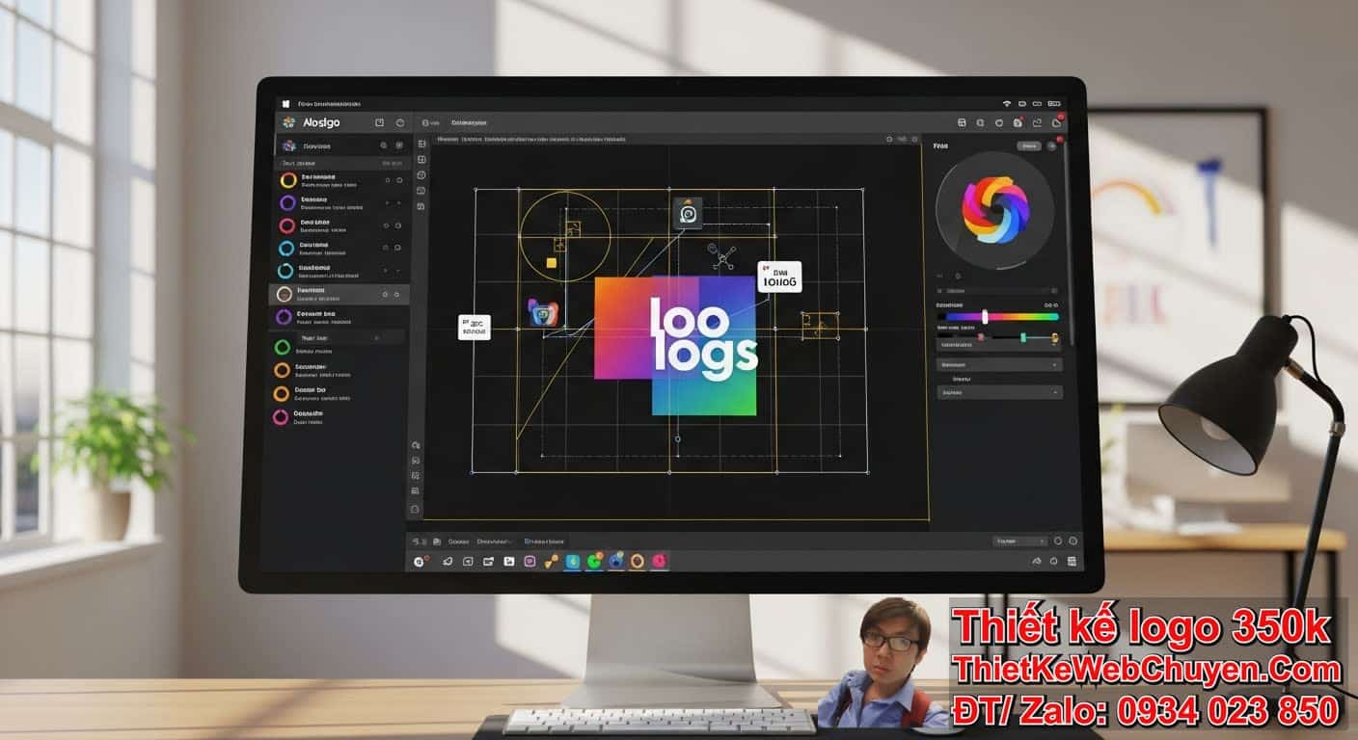Select the topmost tool in the left vertical toolbar

[x=421, y=144]
